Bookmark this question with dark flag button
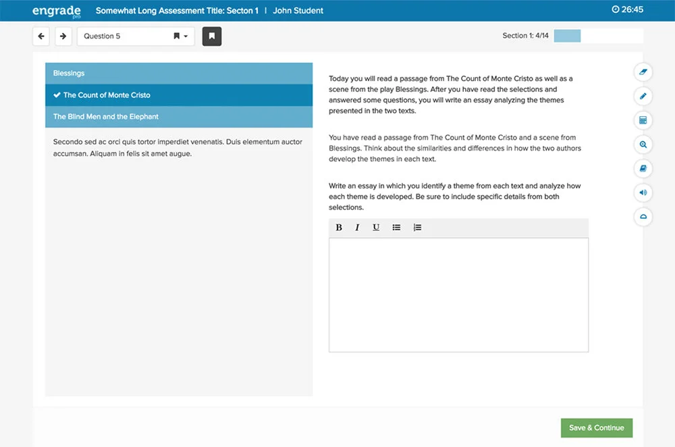 212,36
